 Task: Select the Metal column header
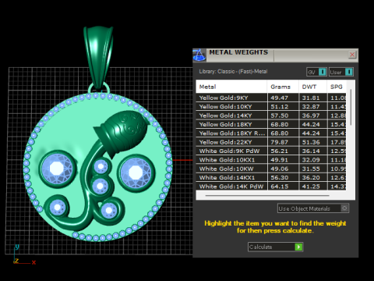[231, 87]
